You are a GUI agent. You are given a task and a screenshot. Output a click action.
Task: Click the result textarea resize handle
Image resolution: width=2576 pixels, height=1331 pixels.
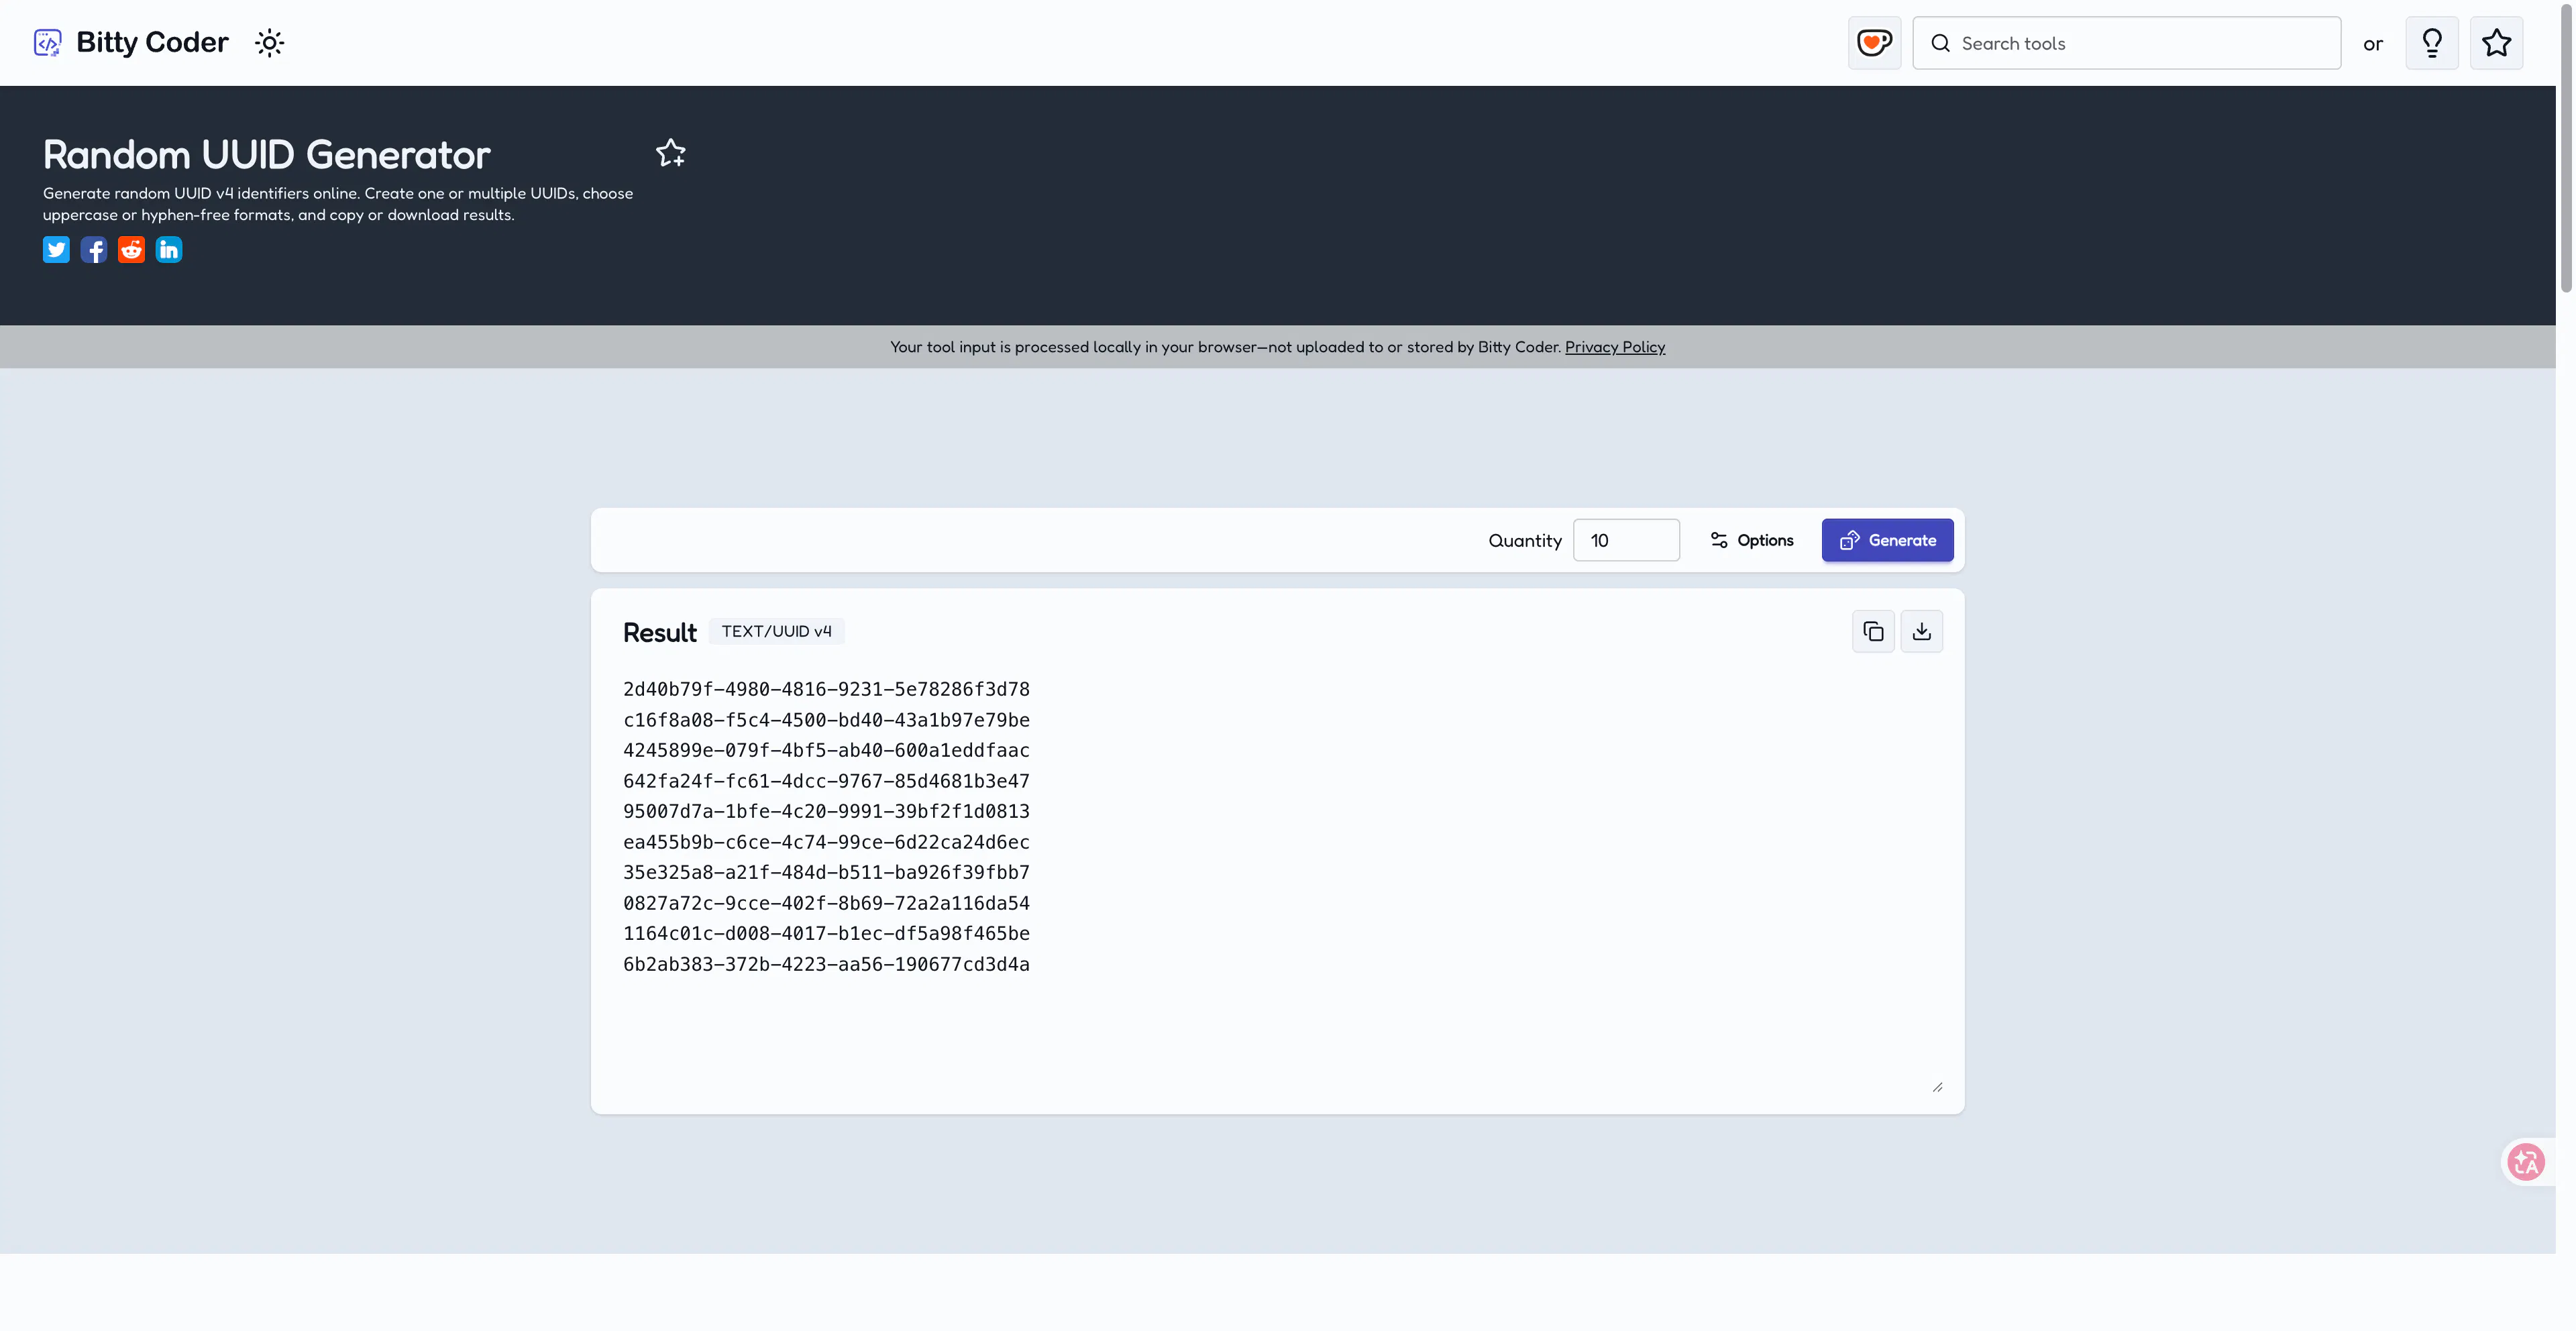tap(1937, 1087)
